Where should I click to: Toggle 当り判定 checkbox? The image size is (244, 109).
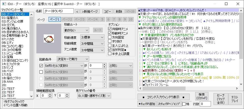point(110,50)
